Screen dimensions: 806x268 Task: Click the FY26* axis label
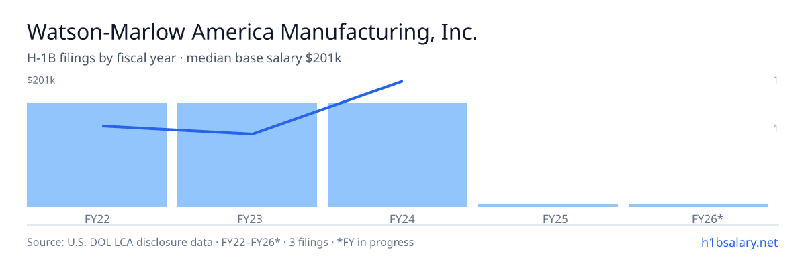[707, 219]
